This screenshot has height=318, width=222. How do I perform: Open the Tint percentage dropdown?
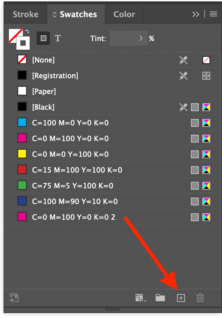click(x=141, y=38)
